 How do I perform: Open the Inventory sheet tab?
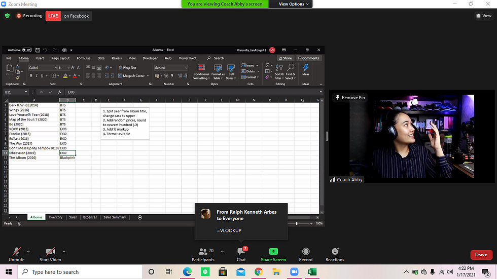click(x=55, y=217)
